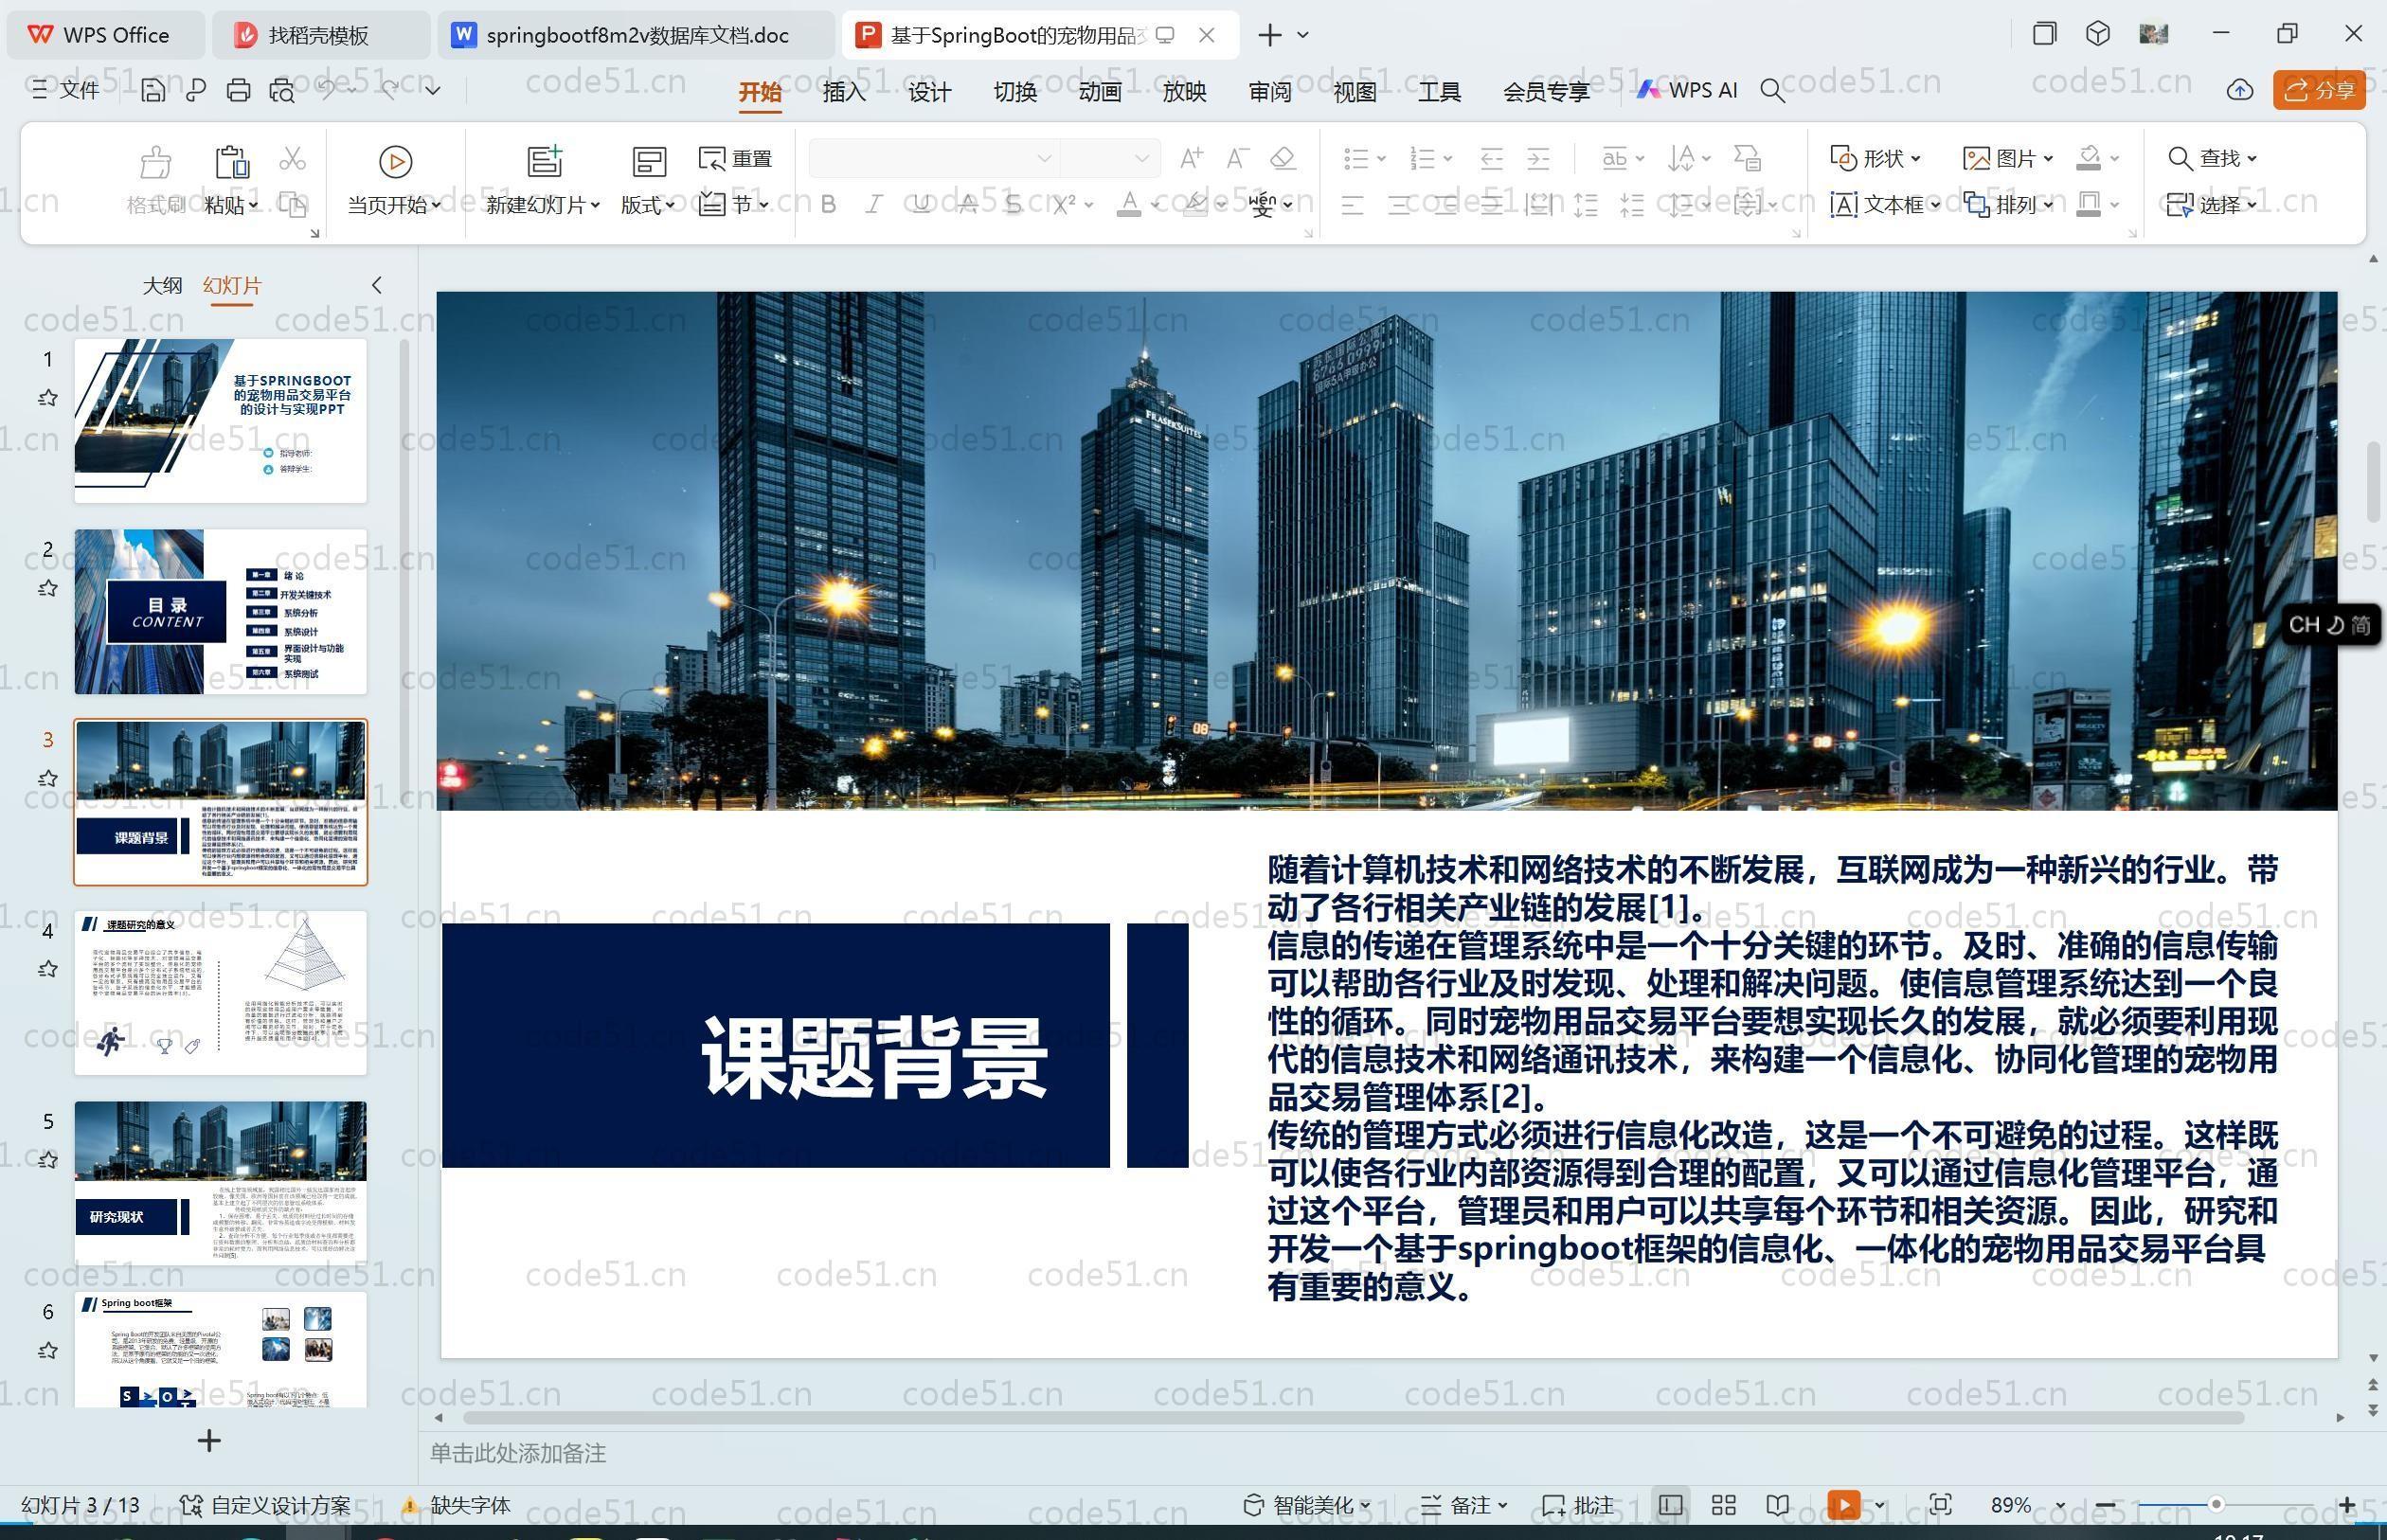This screenshot has height=1540, width=2387.
Task: Adjust the zoom slider handle
Action: tap(2216, 1505)
